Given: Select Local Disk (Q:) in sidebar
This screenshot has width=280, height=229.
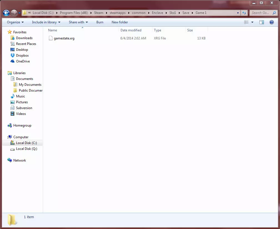Looking at the screenshot, I should [27, 149].
